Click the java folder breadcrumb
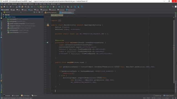 click(x=30, y=10)
